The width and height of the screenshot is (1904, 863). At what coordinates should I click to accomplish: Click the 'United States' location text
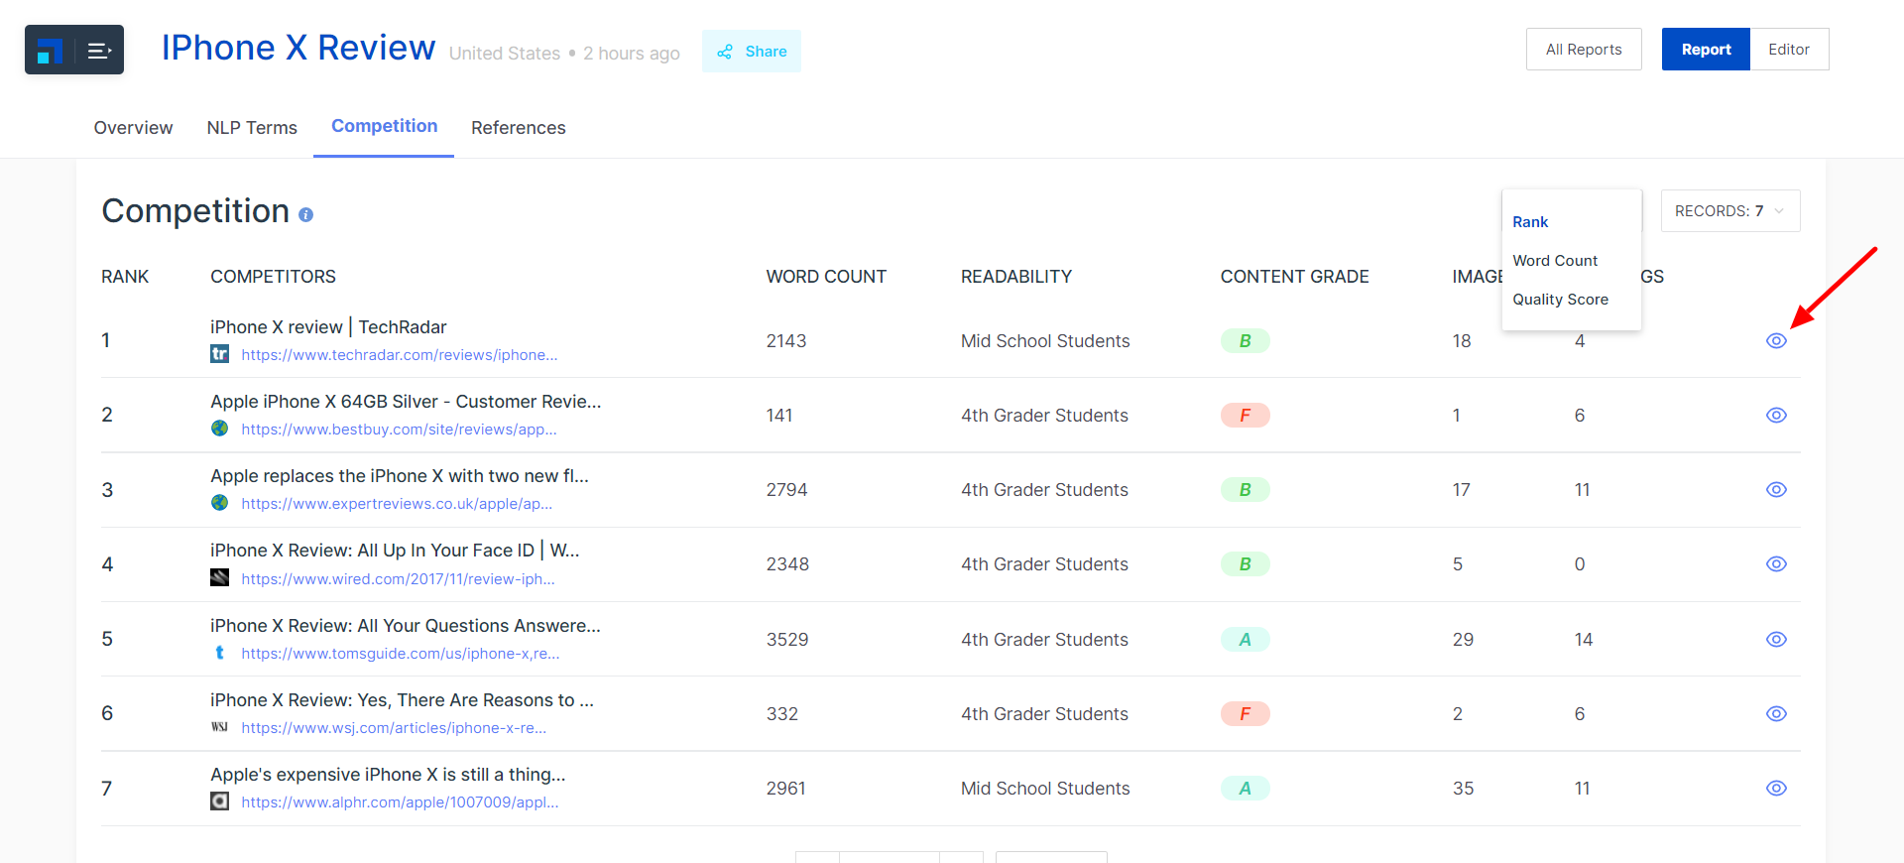[x=505, y=54]
